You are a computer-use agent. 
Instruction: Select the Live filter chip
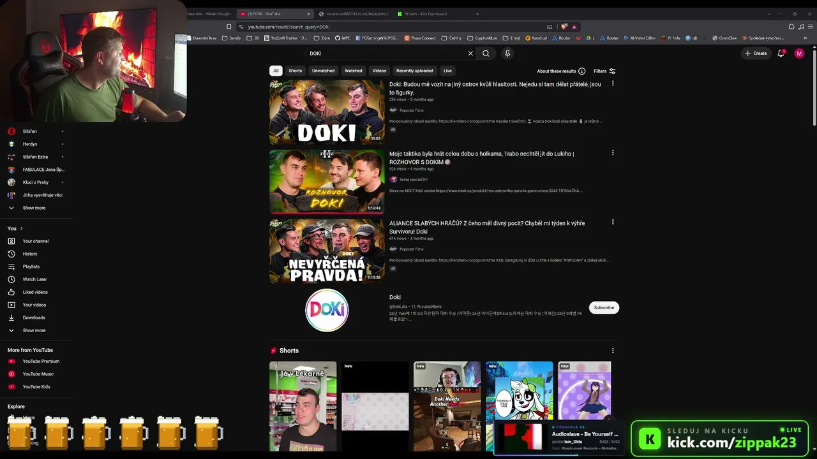click(447, 71)
